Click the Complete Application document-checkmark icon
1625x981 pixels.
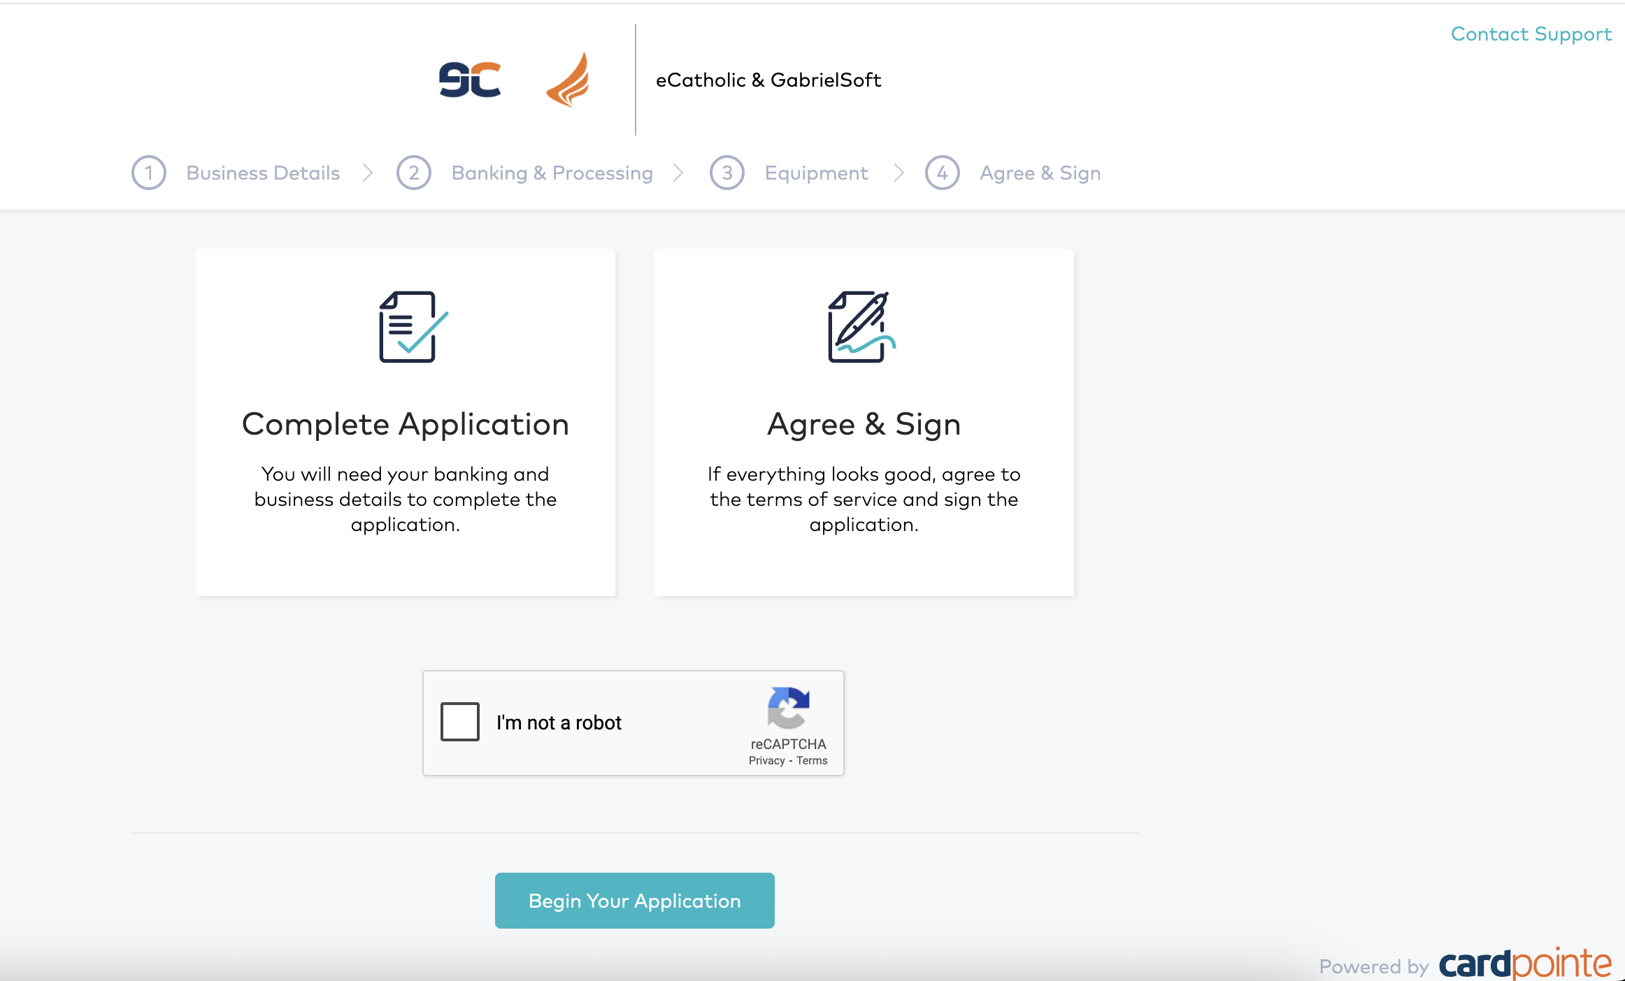(x=413, y=327)
